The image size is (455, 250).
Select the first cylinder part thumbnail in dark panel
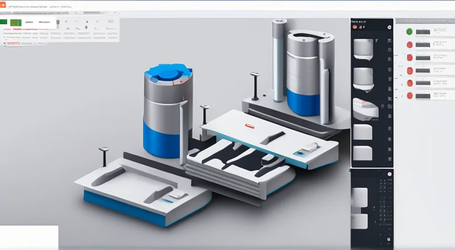[x=363, y=49]
